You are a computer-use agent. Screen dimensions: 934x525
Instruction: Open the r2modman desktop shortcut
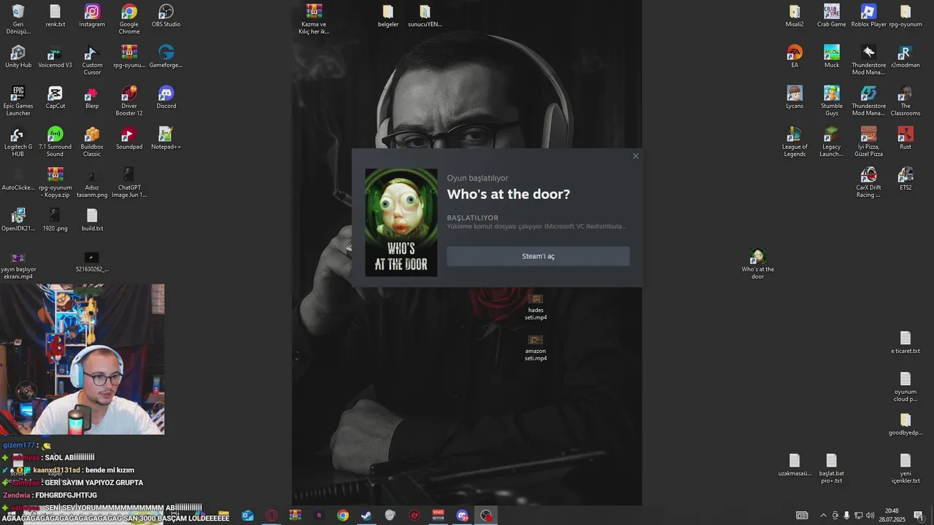pos(905,57)
